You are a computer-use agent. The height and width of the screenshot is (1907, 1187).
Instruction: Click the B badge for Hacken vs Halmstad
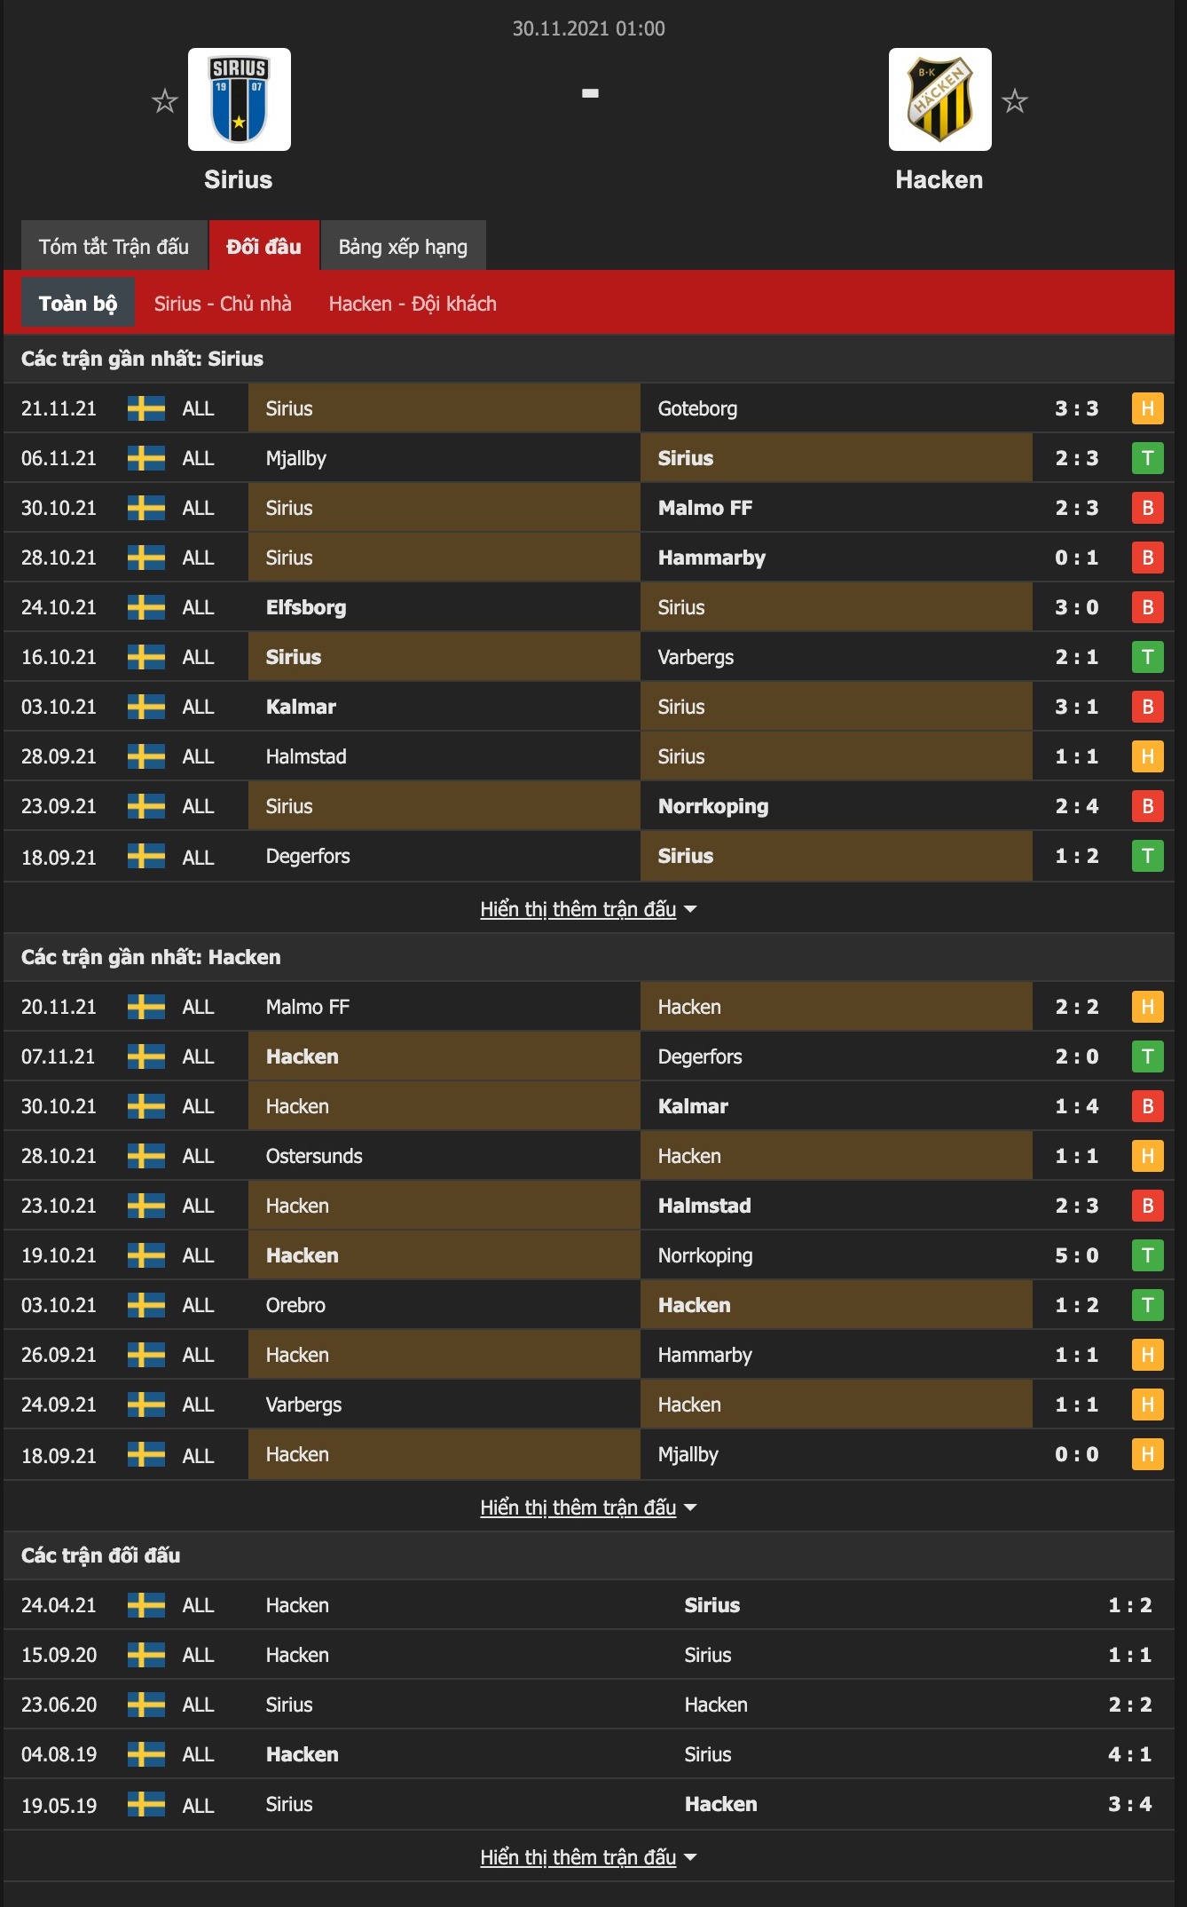(1147, 1206)
